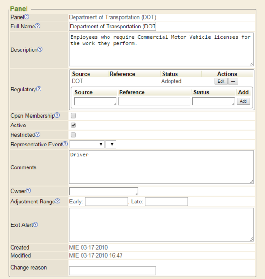The image size is (265, 279).
Task: Focus the Change reason text field
Action: click(x=112, y=271)
